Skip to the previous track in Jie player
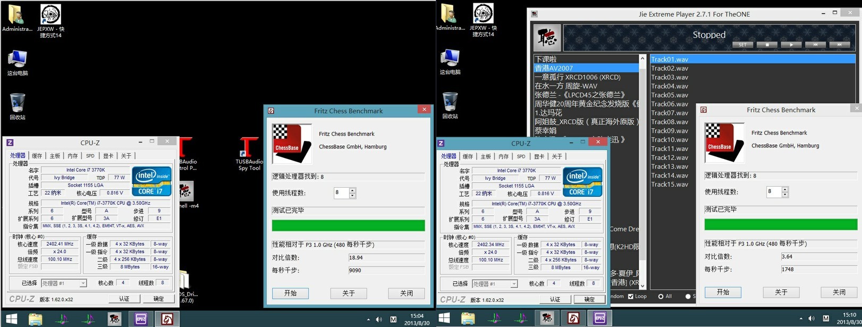 (815, 45)
